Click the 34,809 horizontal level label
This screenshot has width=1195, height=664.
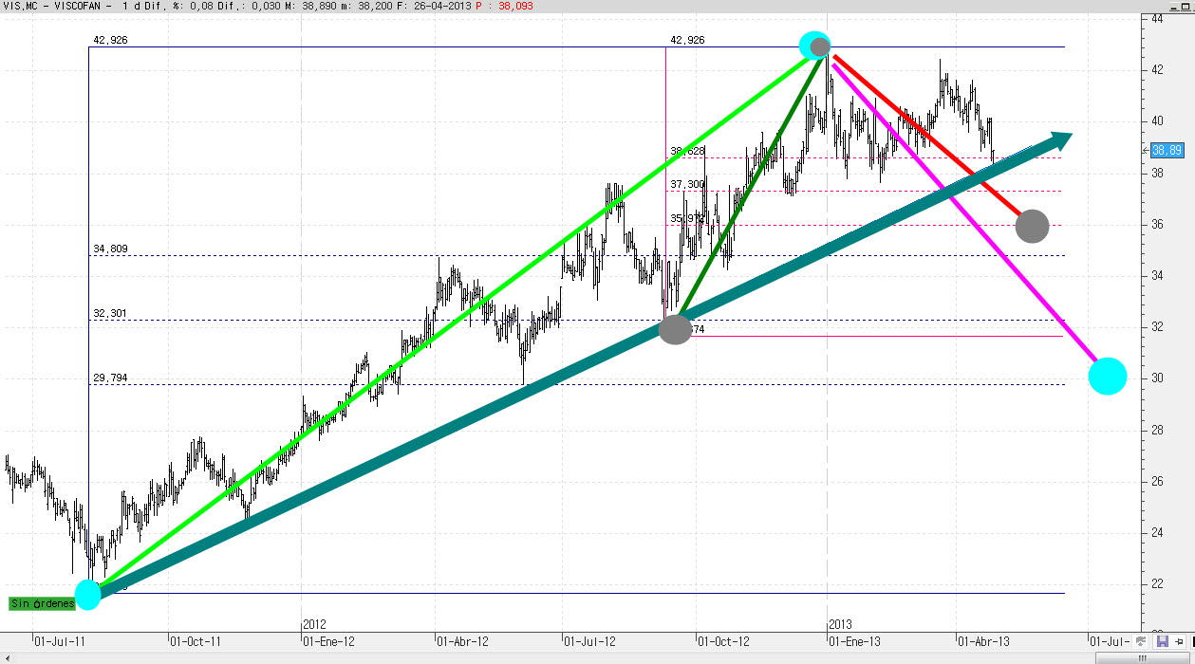coord(110,249)
